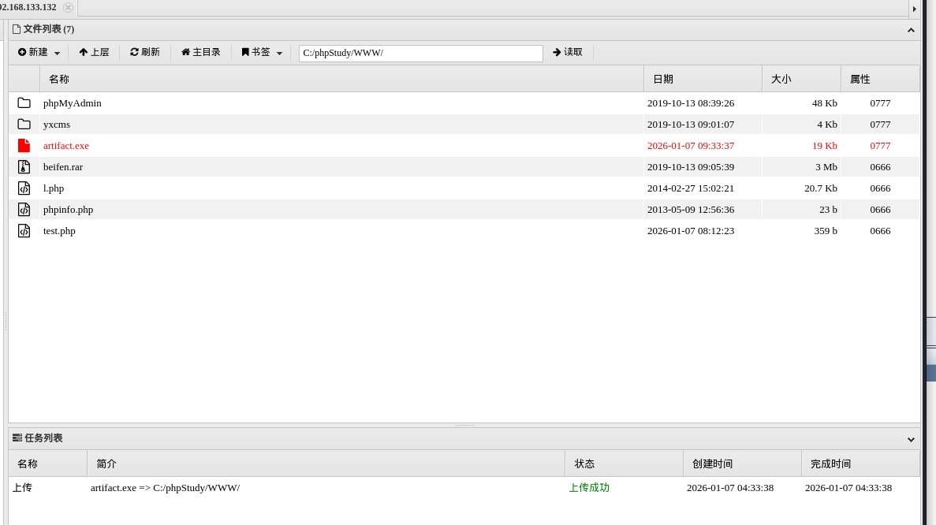Viewport: 936px width, 525px height.
Task: Sort files by 大小 column header
Action: (x=801, y=79)
